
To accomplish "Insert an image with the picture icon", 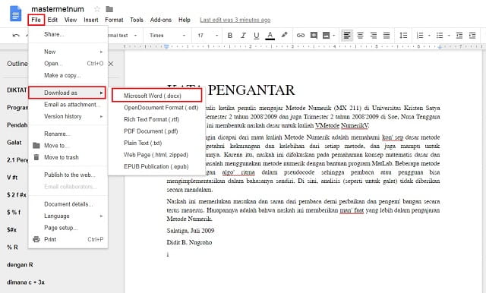I will pyautogui.click(x=326, y=36).
